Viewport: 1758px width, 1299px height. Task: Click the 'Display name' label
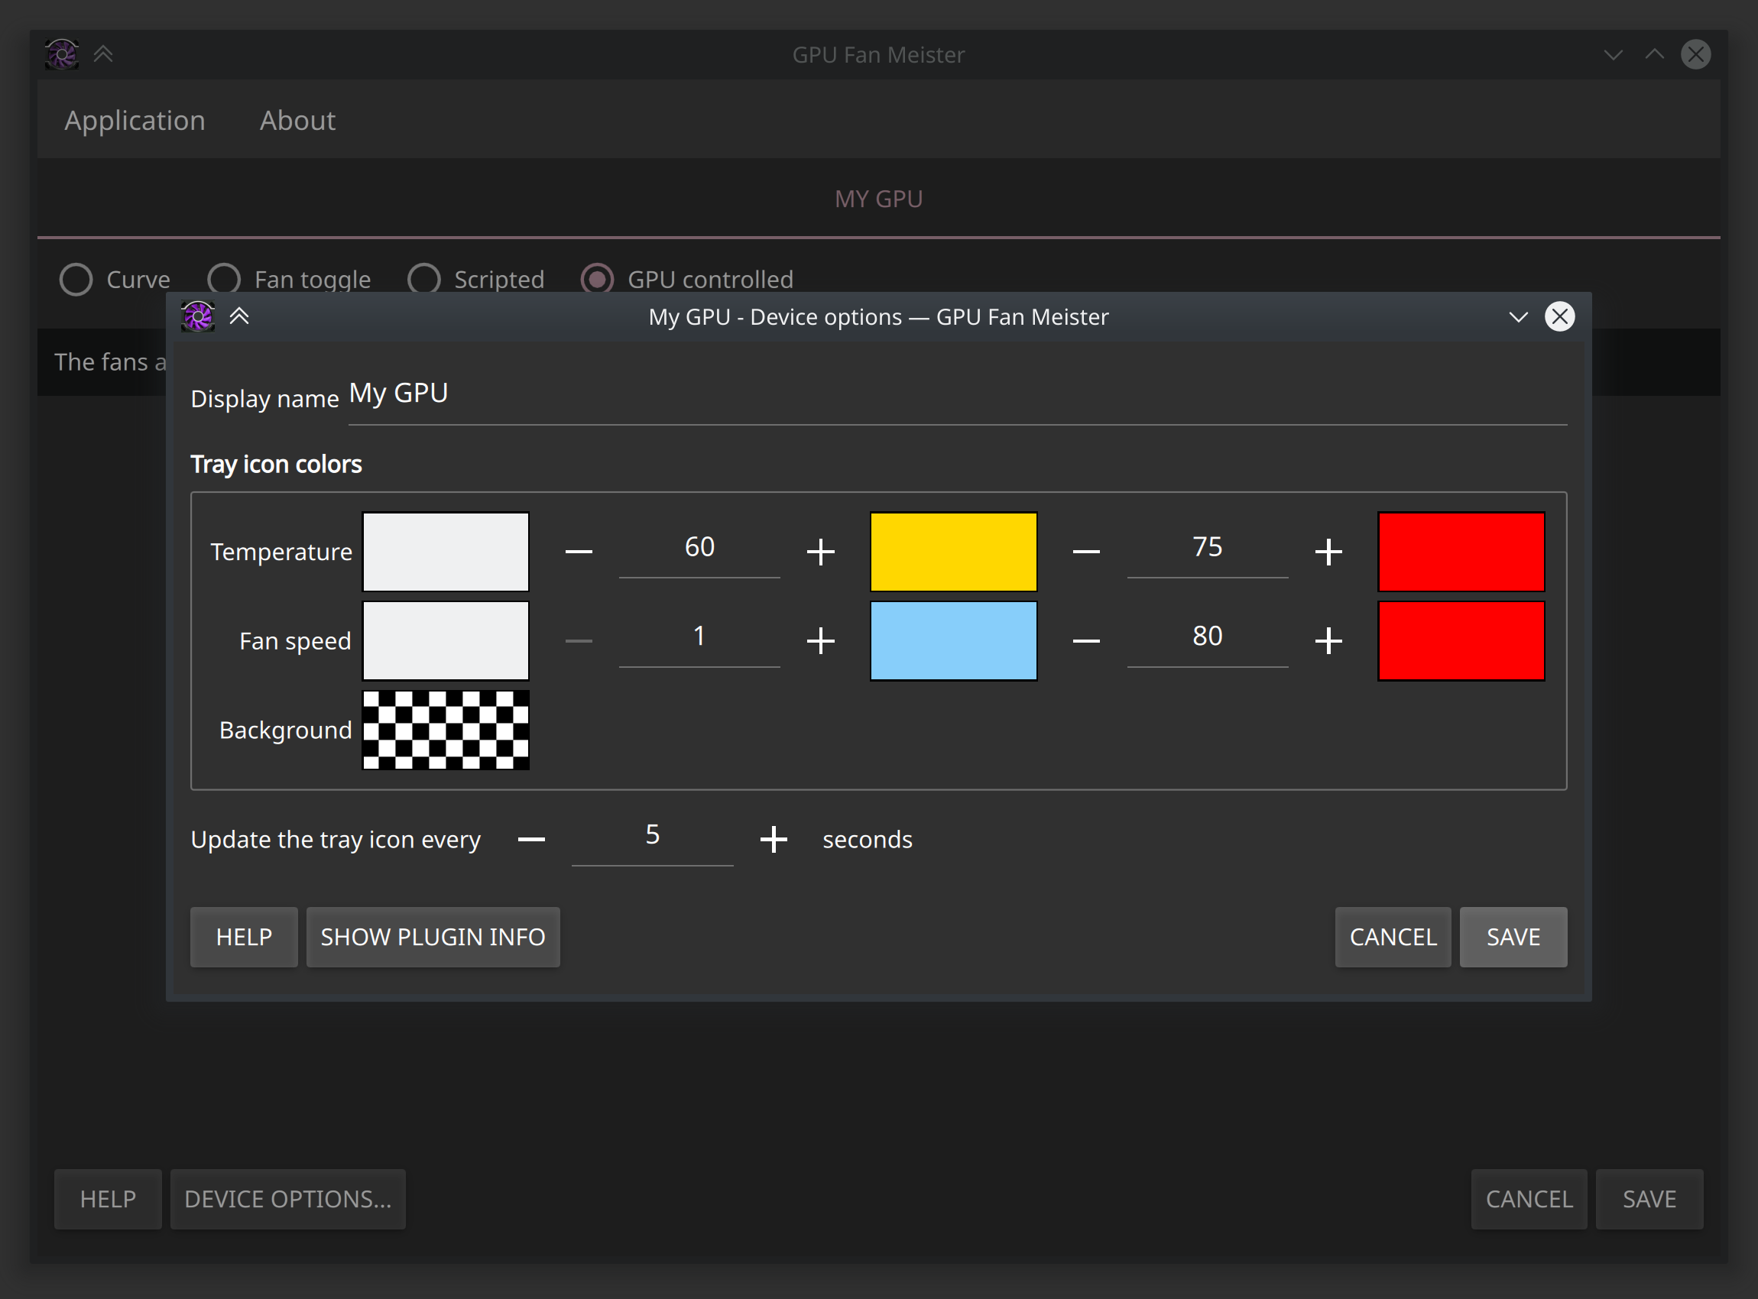[x=264, y=399]
